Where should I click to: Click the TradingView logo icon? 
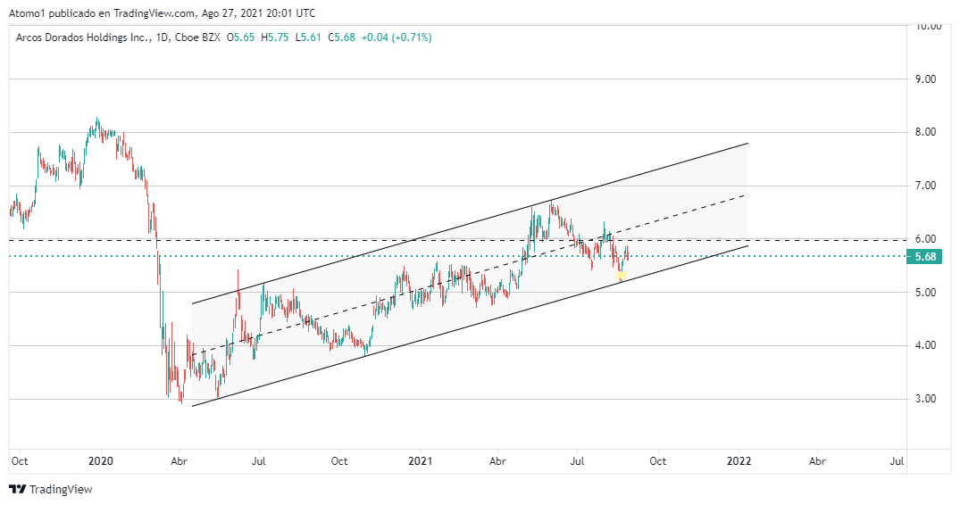point(17,489)
